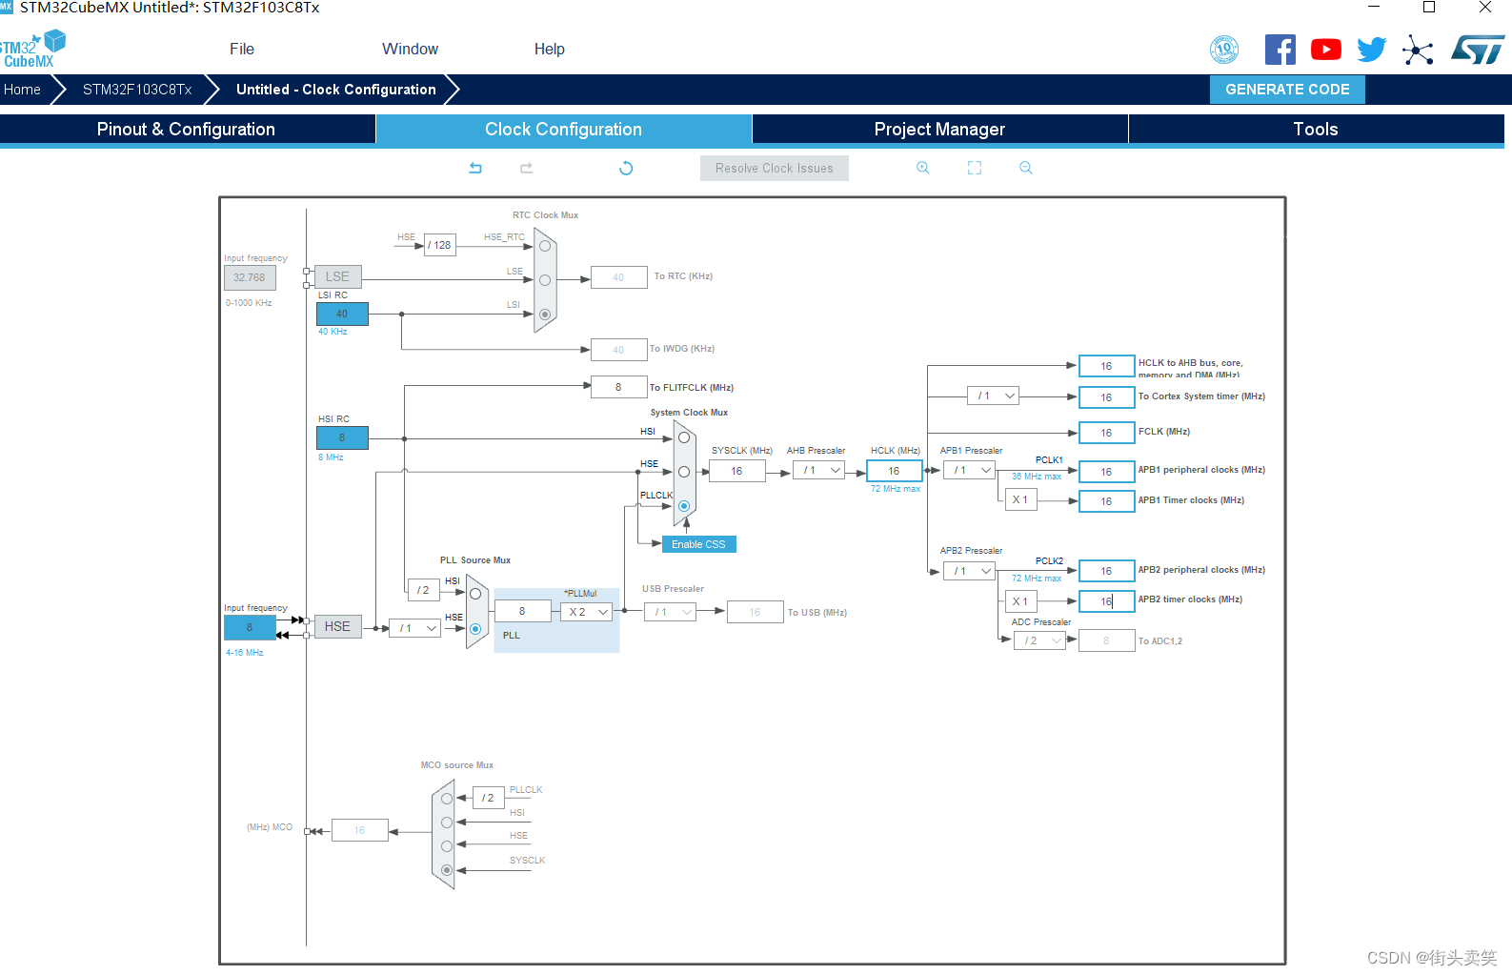Screen dimensions: 1512x975
Task: Select HSI in MCO source Mux
Action: 447,823
